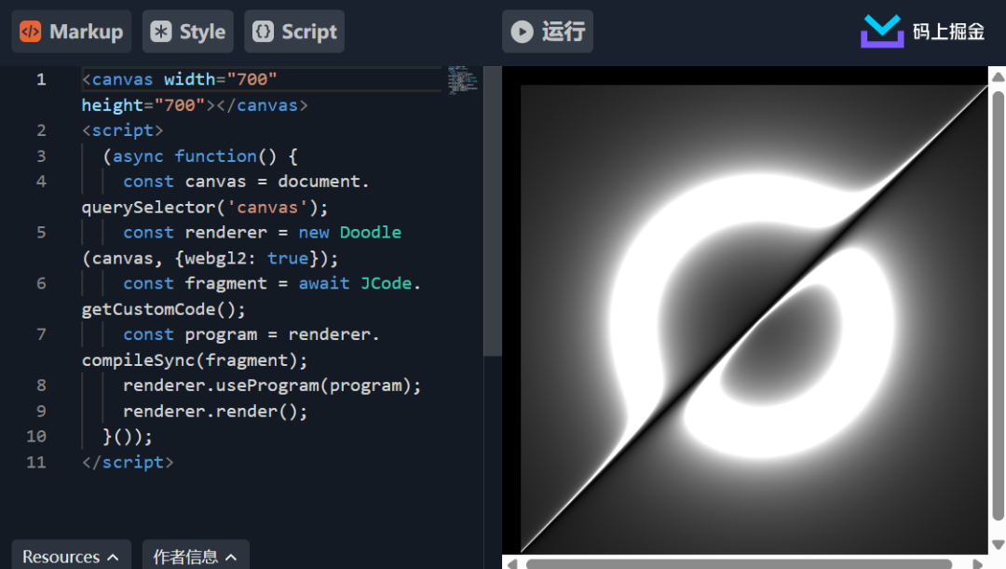Click the preview scroll-left arrow
The width and height of the screenshot is (1006, 569).
512,563
